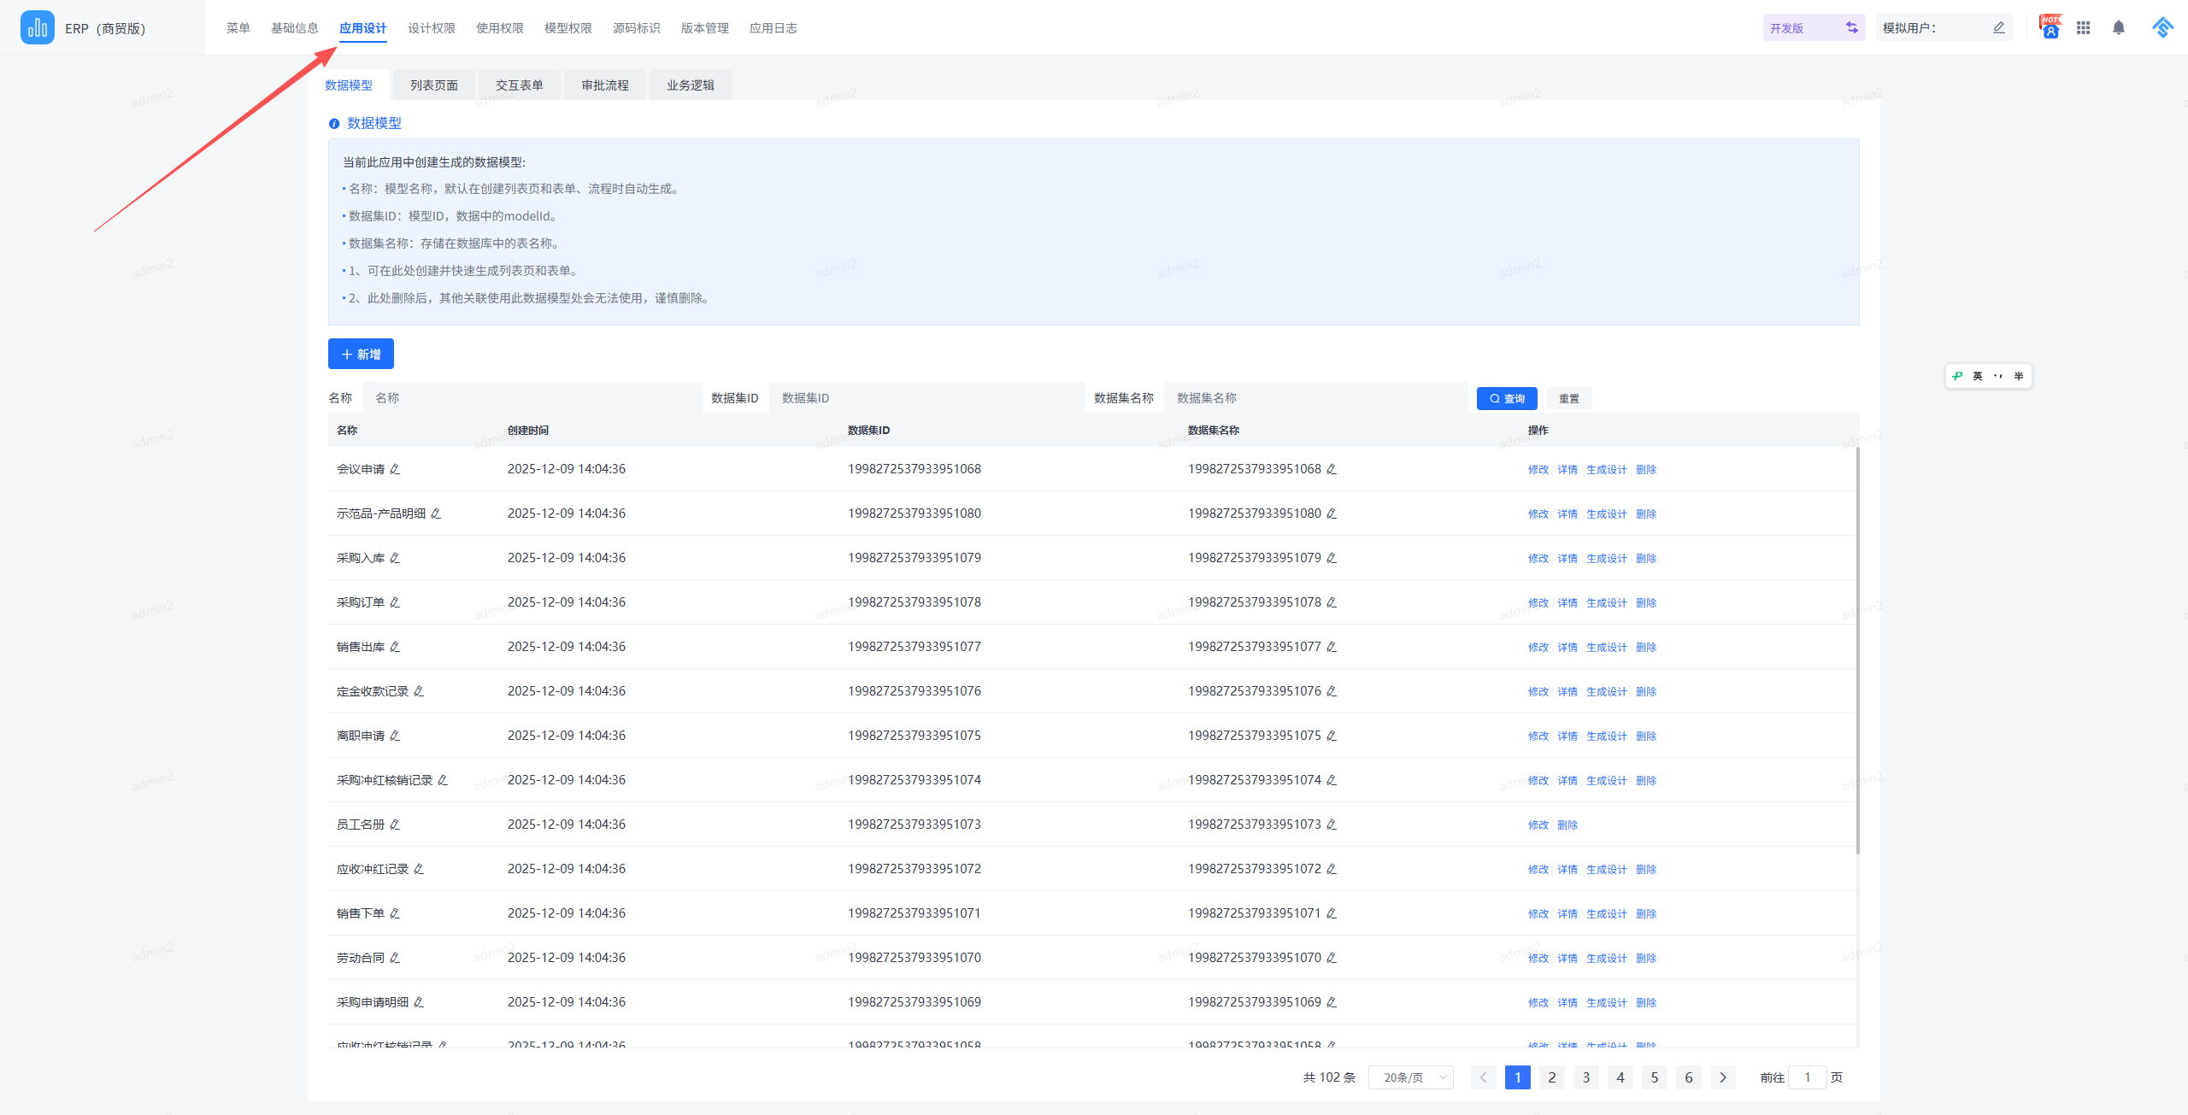Screen dimensions: 2188x1115
Task: Click the blue 新增 button
Action: 361,354
